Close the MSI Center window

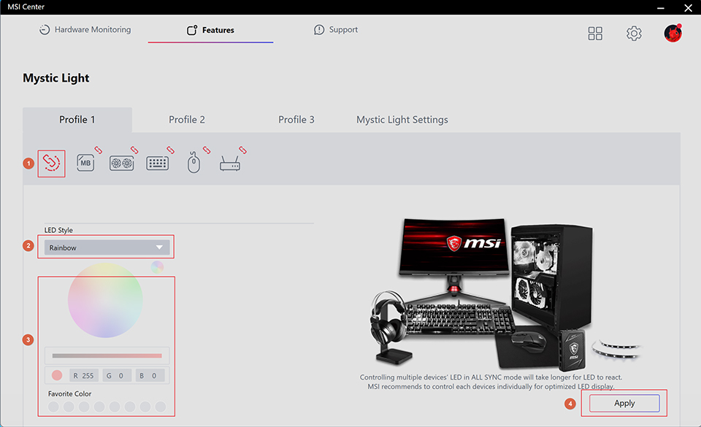click(688, 8)
